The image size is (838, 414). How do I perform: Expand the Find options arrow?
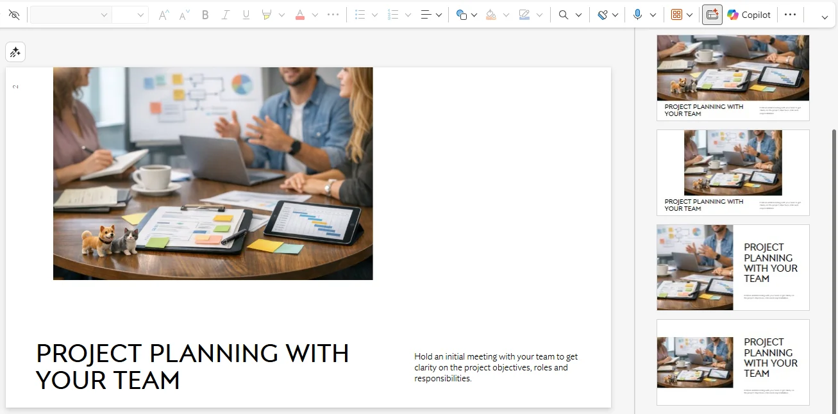[x=578, y=15]
